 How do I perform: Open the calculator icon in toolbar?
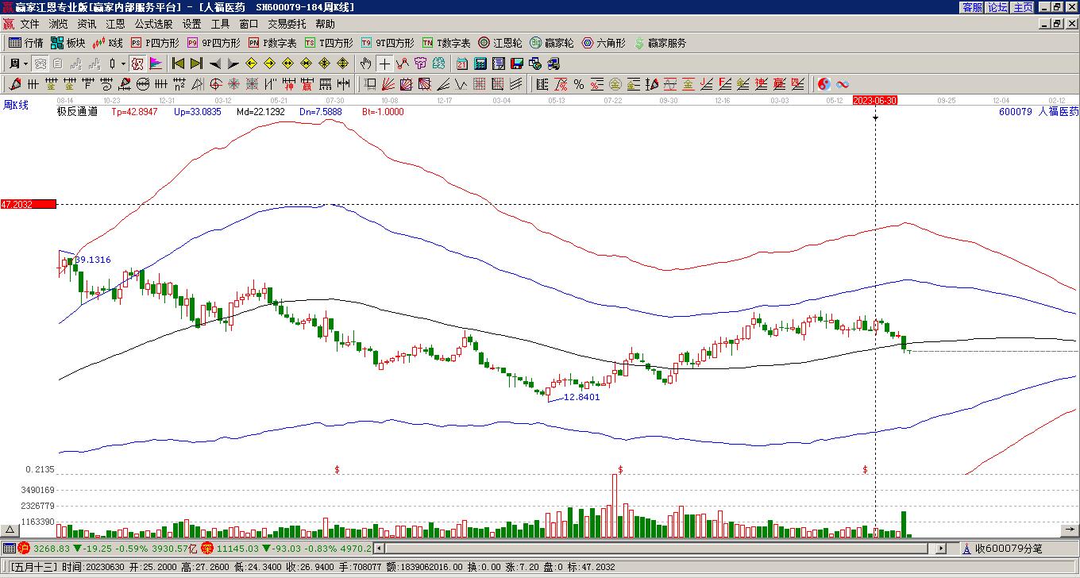point(480,64)
